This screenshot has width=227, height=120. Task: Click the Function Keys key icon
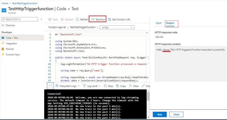click(x=3, y=54)
